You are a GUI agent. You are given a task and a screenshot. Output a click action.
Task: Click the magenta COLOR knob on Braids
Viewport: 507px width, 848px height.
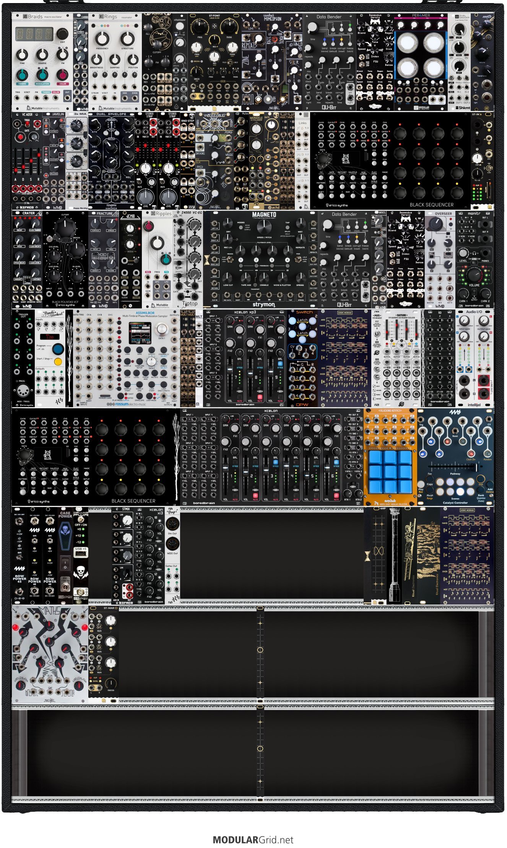point(62,75)
